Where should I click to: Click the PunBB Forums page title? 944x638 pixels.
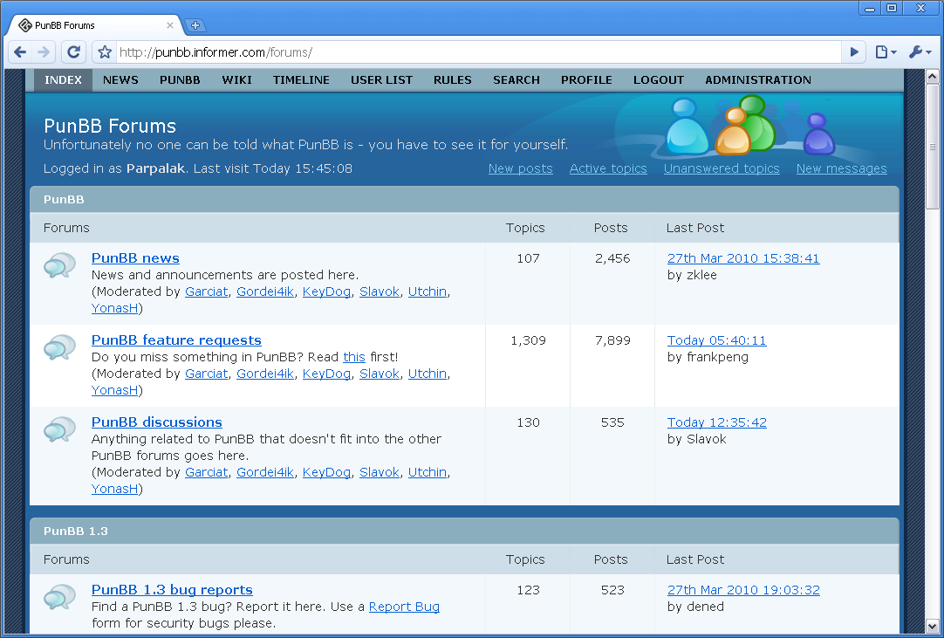pos(110,126)
